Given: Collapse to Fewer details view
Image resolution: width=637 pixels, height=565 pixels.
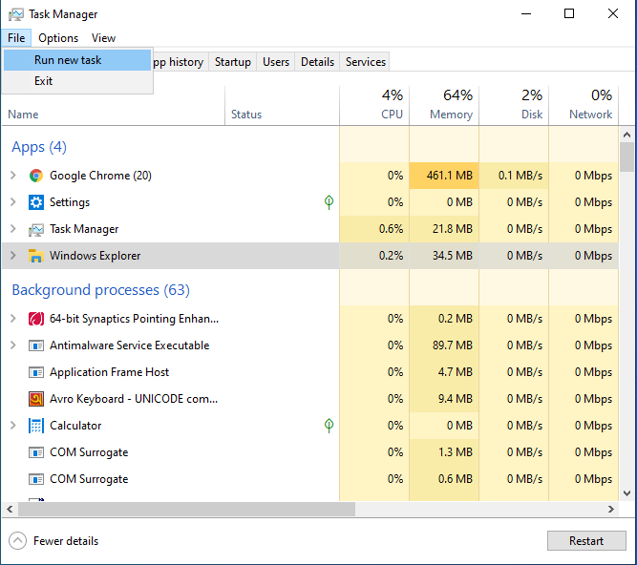Looking at the screenshot, I should click(53, 541).
